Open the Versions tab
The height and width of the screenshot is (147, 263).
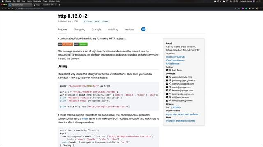pos(129,29)
